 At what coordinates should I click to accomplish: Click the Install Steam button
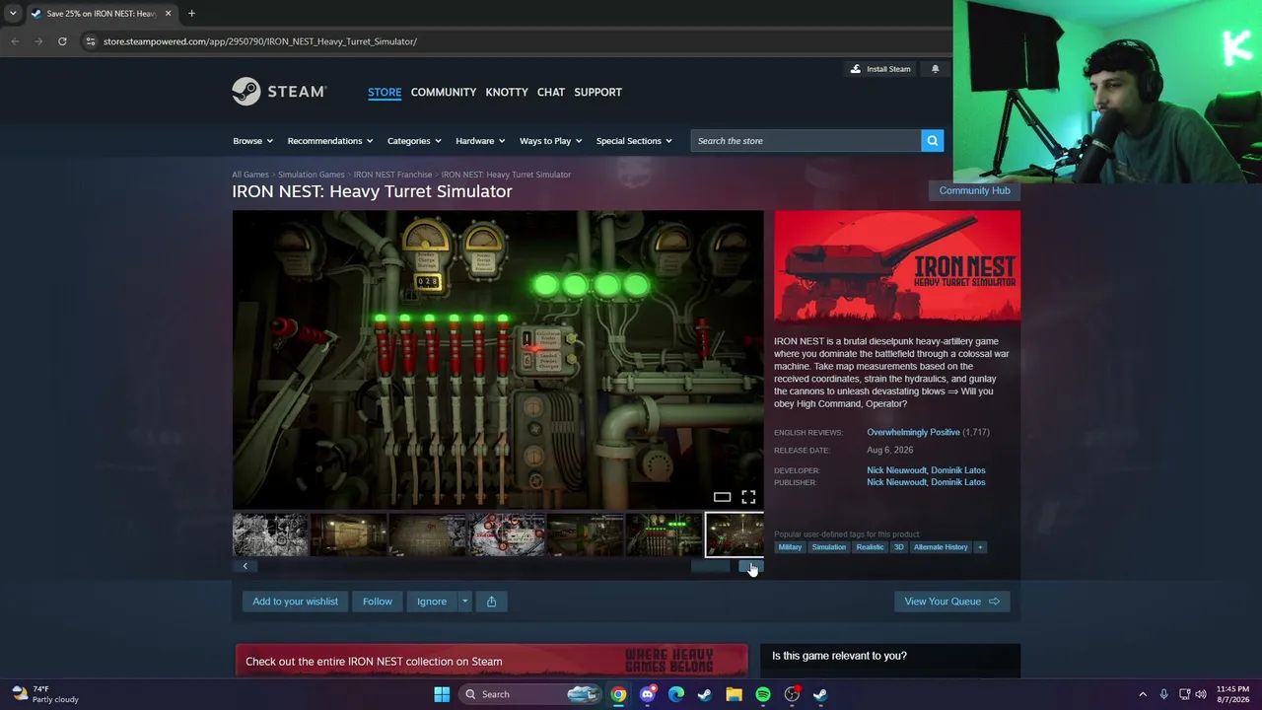tap(880, 69)
